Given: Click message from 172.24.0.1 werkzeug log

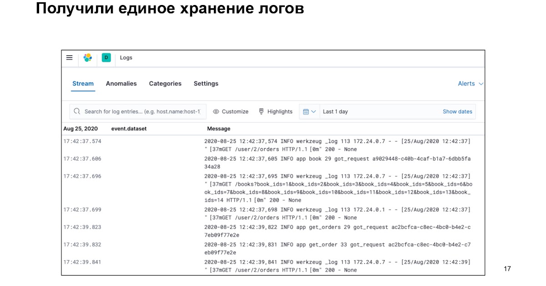Looking at the screenshot, I should 338,214.
